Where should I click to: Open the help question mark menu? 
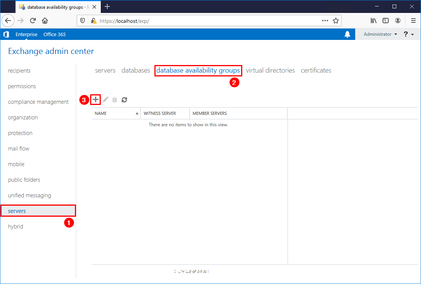pyautogui.click(x=408, y=34)
